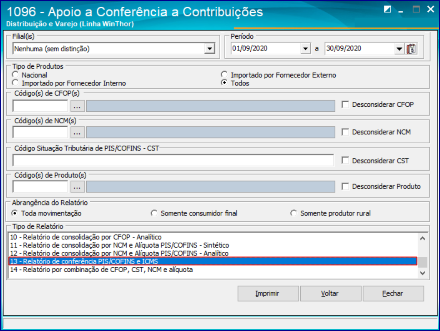Click the PIS/COFINS CST code input field
The image size is (440, 331).
point(173,160)
